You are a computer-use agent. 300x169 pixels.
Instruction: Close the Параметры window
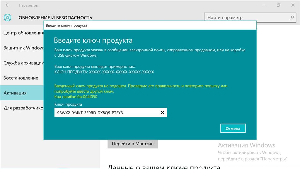click(292, 5)
